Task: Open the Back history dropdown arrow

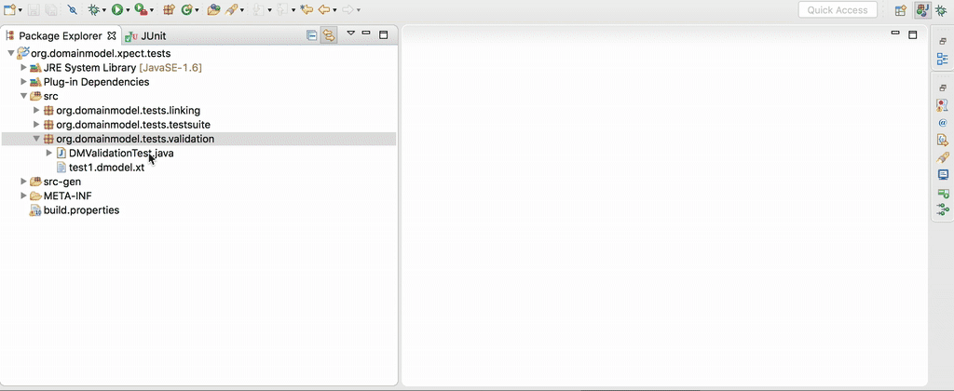Action: tap(334, 10)
